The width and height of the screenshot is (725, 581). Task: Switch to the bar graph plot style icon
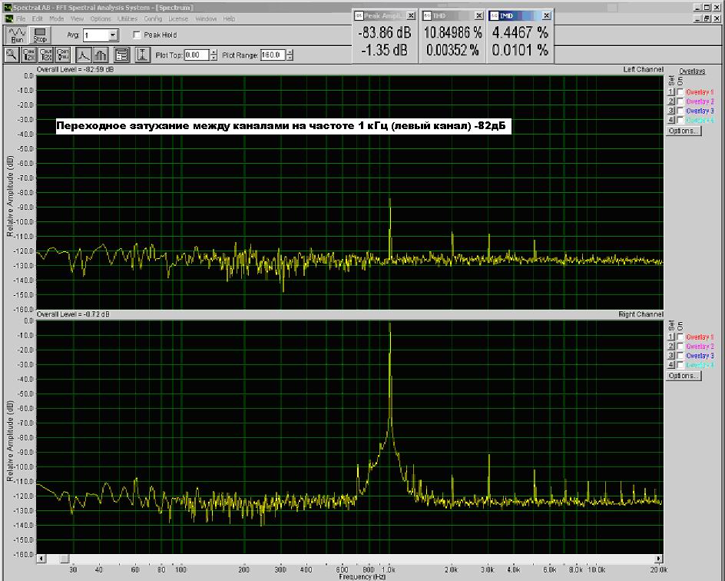click(100, 55)
